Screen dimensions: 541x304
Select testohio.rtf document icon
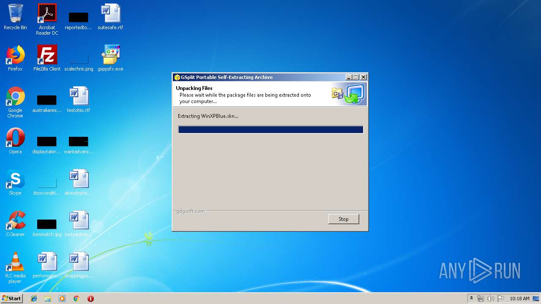tap(79, 100)
